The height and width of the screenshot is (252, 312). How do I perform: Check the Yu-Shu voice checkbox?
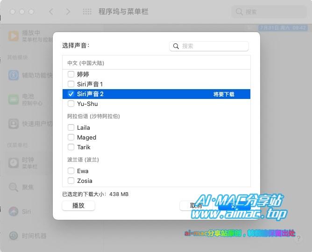click(71, 104)
